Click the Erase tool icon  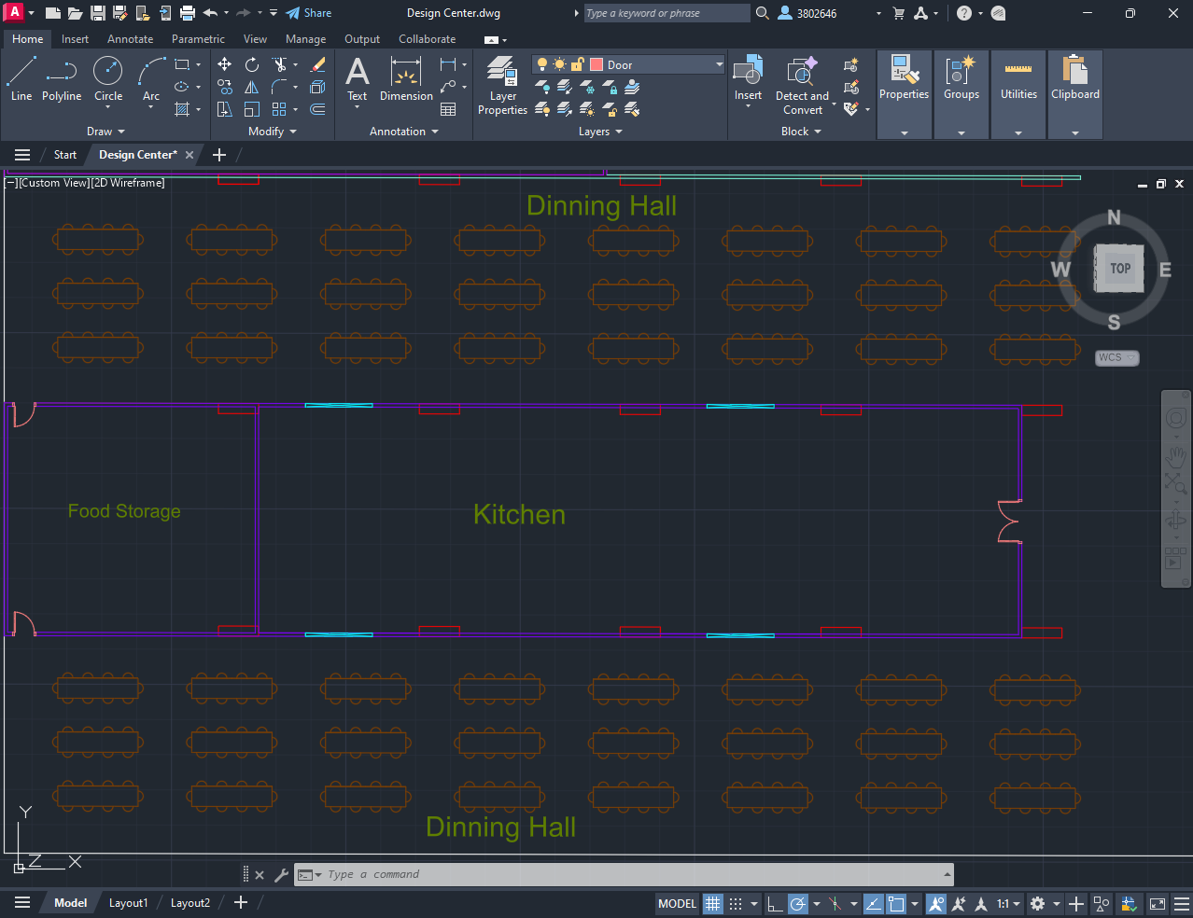[x=317, y=64]
